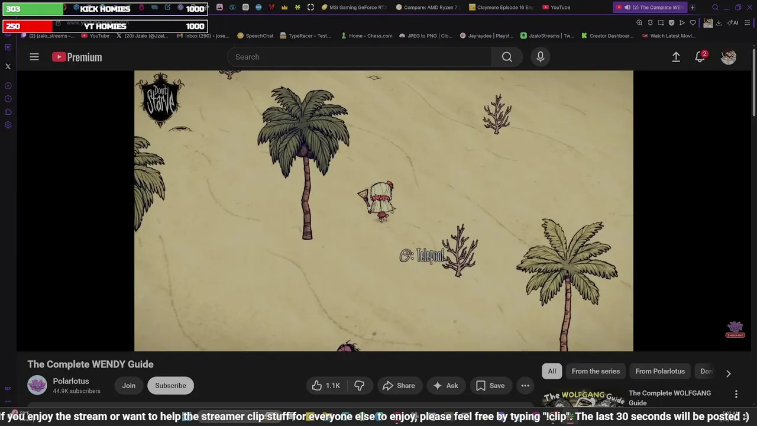Open browser tab search icon

715,8
